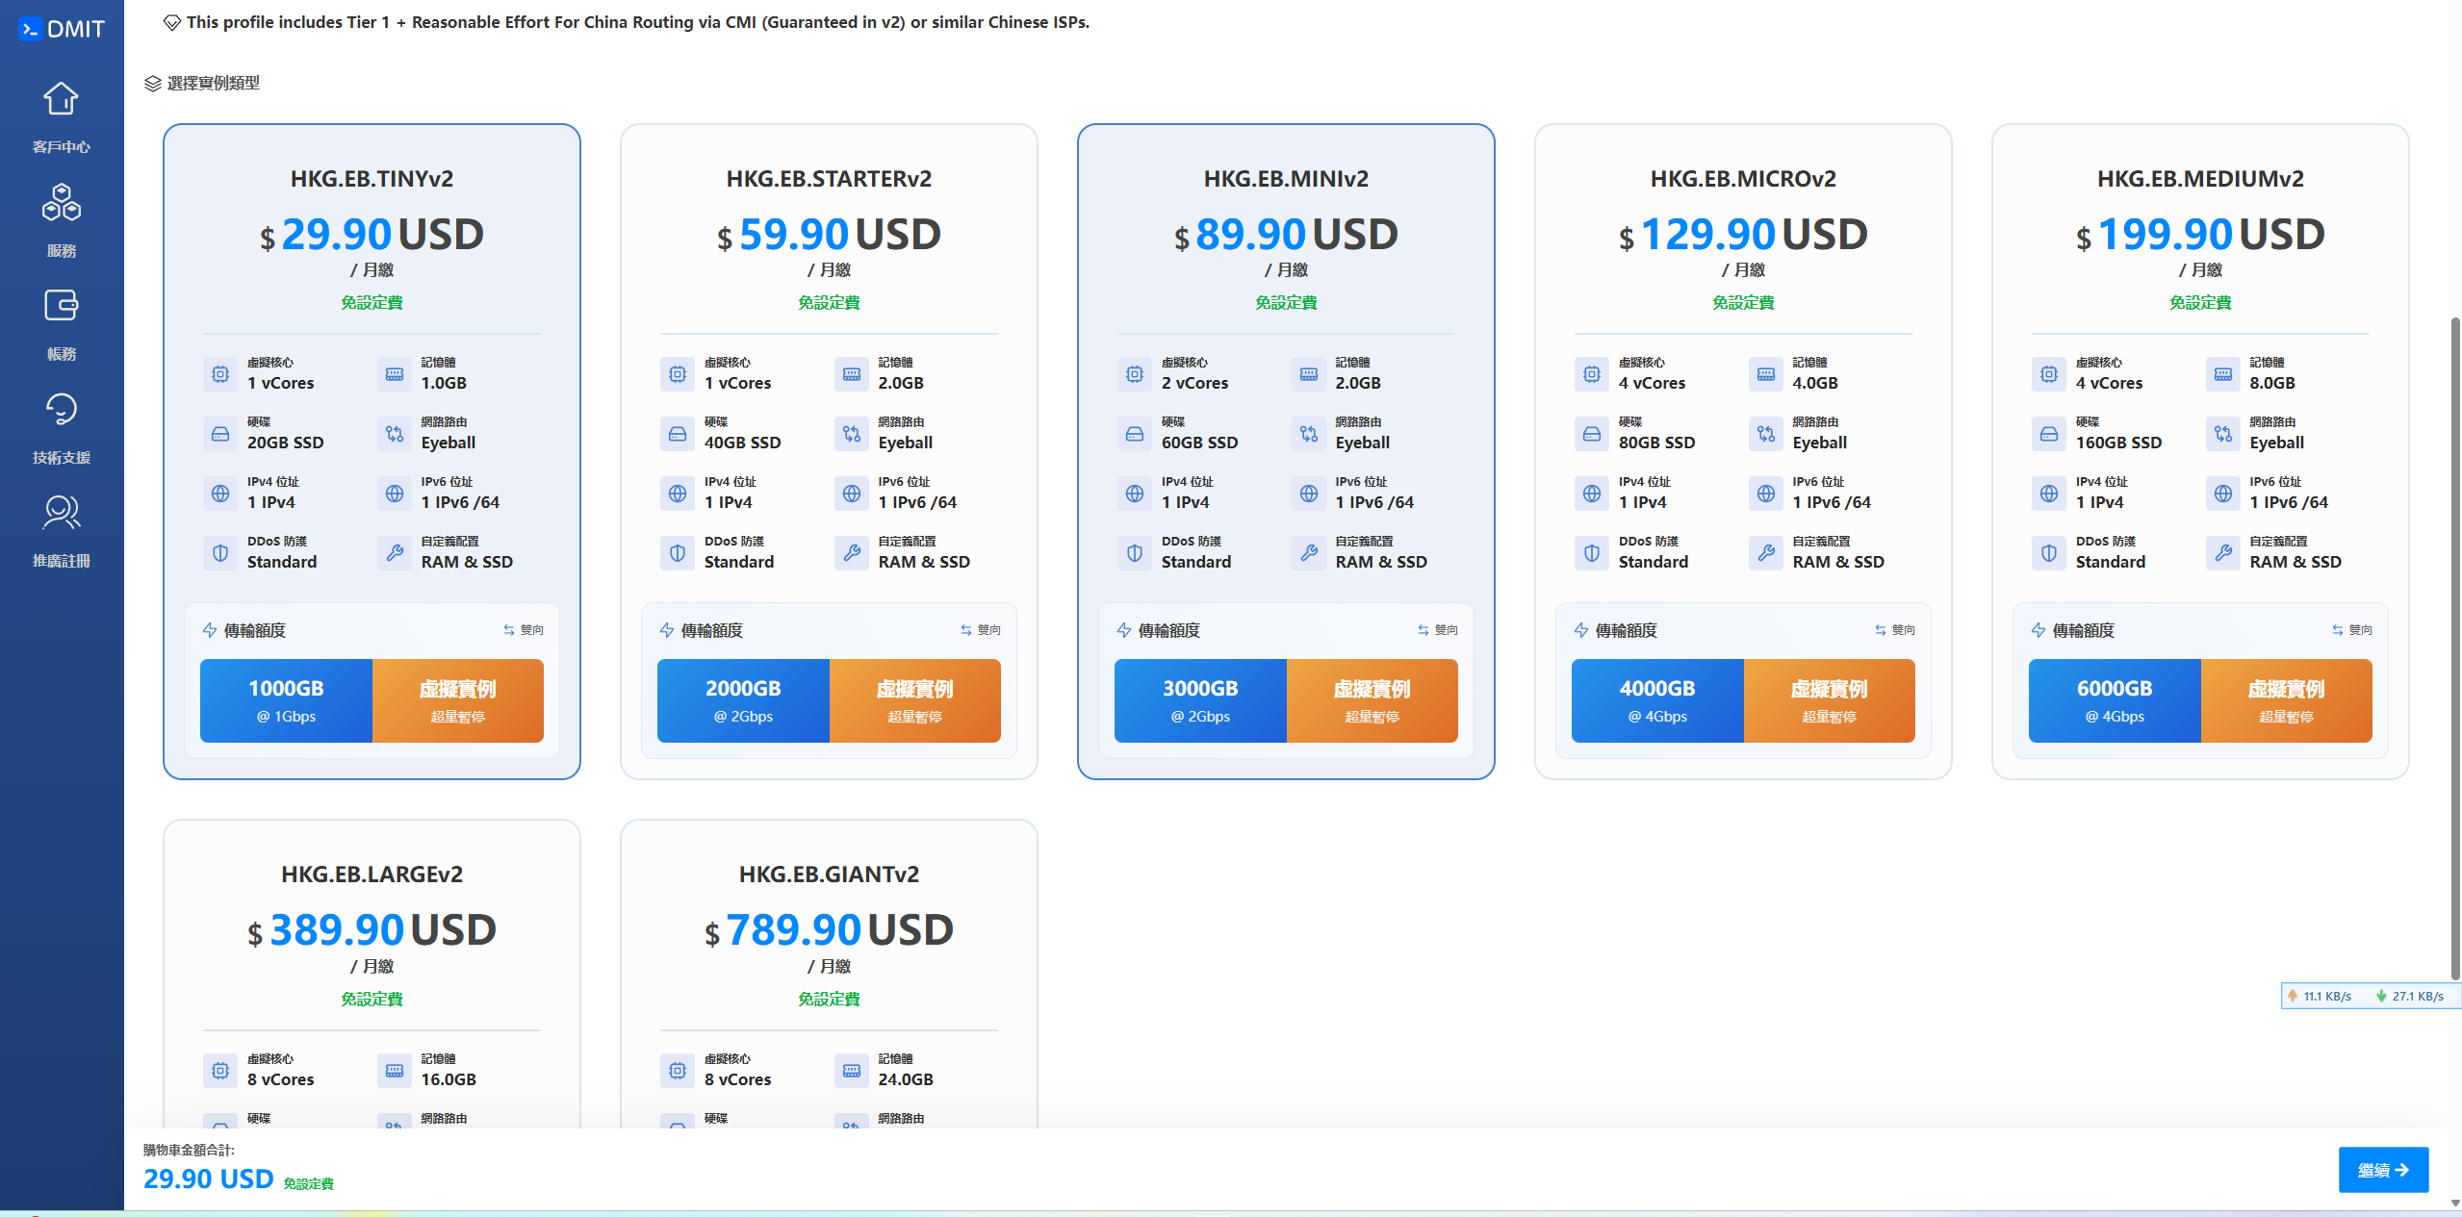Click the 客戶中心 sidebar label
The image size is (2462, 1217).
[61, 146]
